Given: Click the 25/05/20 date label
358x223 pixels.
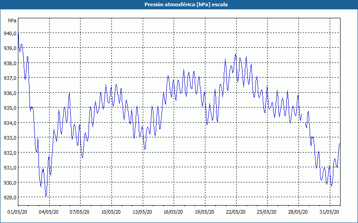Looking at the screenshot, I should click(267, 212).
